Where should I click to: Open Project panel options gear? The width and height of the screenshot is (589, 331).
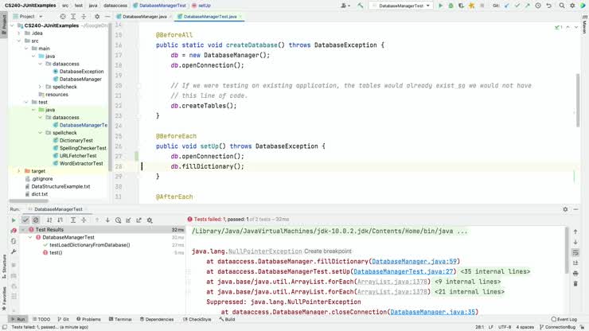click(x=97, y=17)
